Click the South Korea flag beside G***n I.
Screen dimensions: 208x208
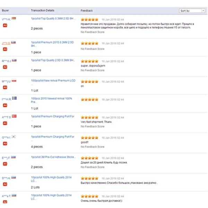point(14,137)
